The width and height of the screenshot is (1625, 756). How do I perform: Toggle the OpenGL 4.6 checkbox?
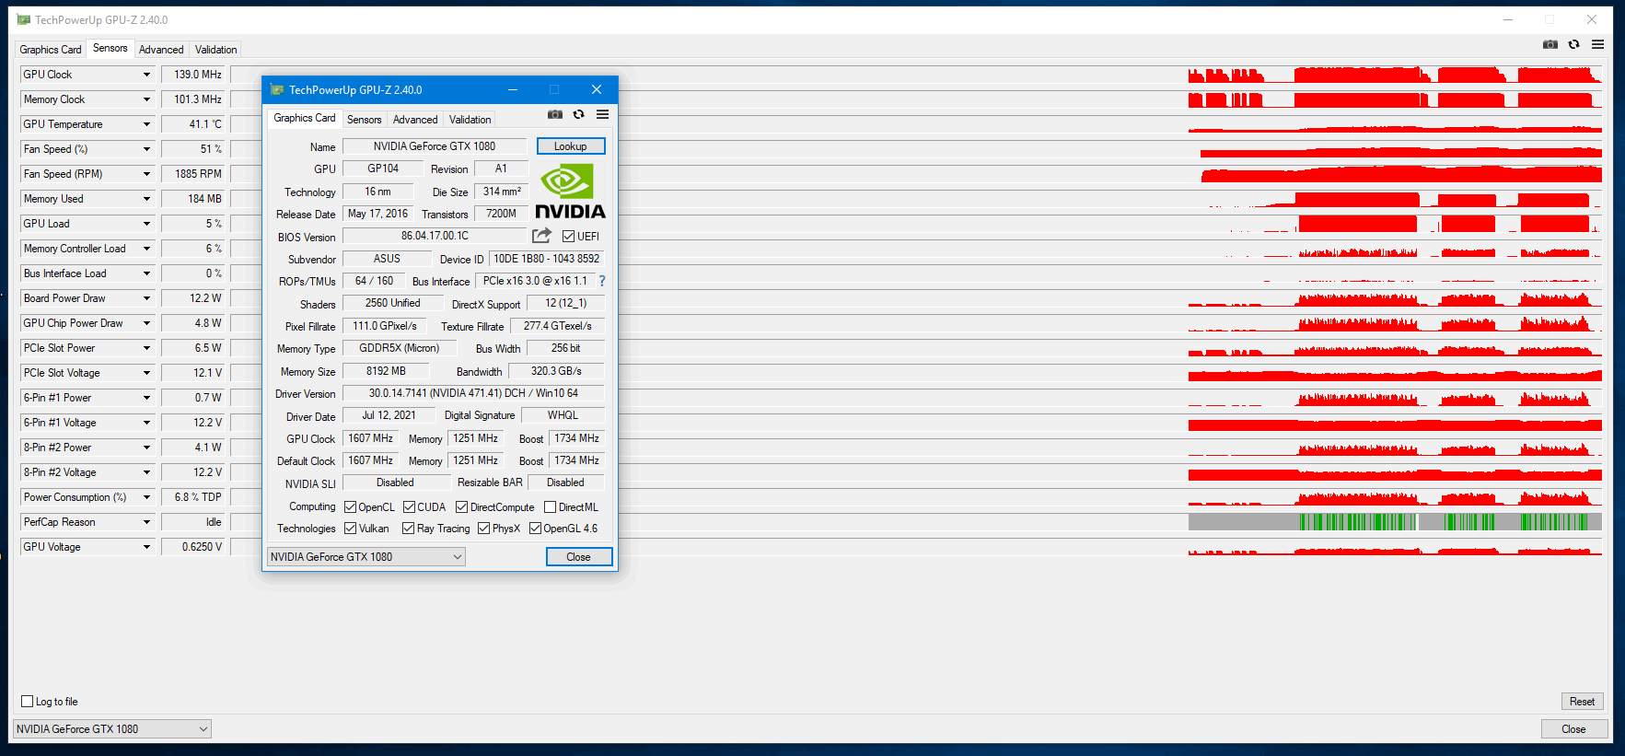[535, 529]
